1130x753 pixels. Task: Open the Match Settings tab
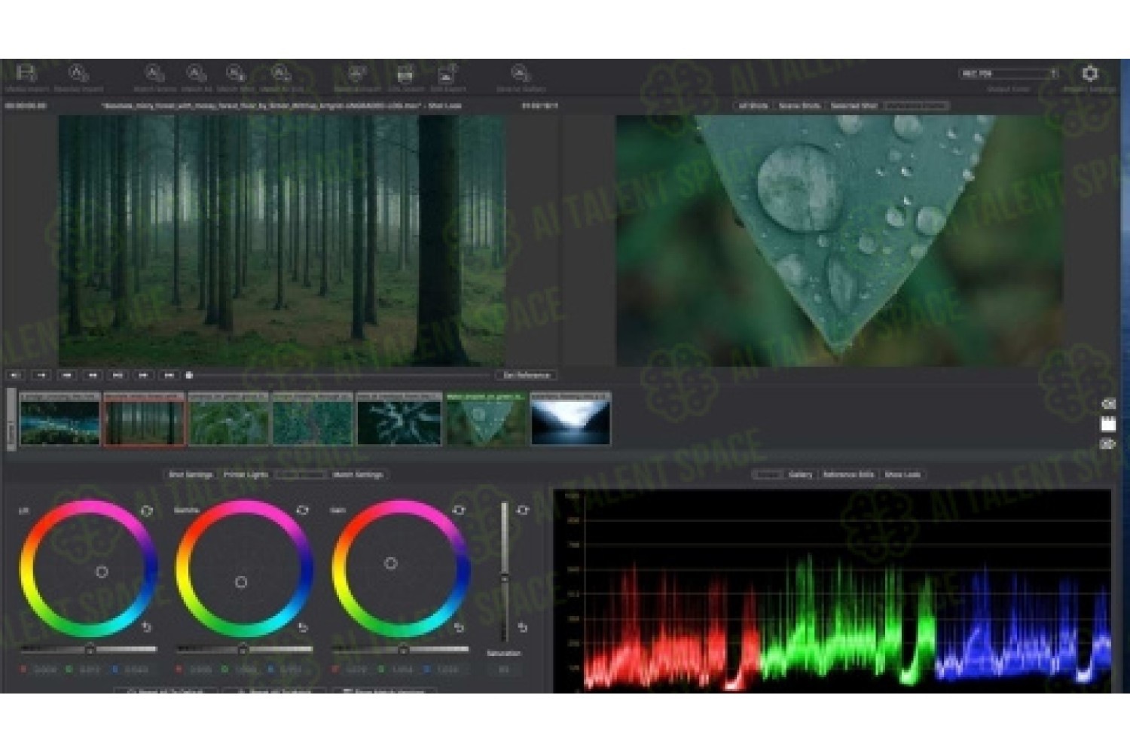358,474
